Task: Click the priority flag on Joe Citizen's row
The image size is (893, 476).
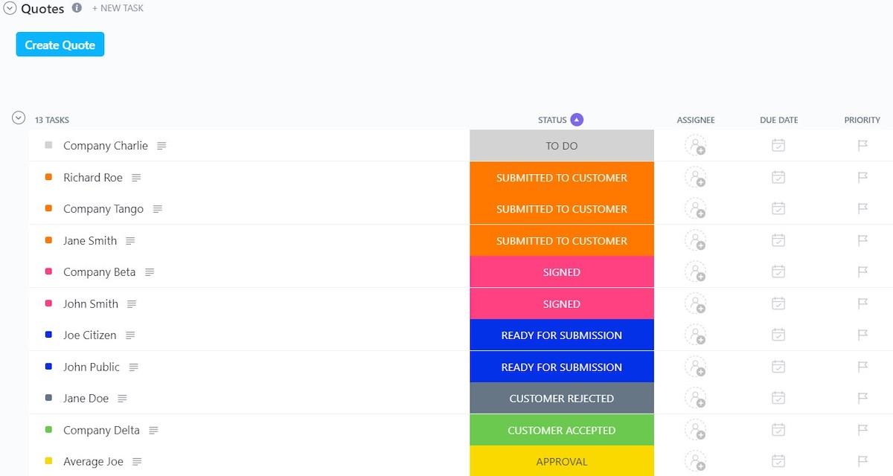Action: pyautogui.click(x=862, y=335)
